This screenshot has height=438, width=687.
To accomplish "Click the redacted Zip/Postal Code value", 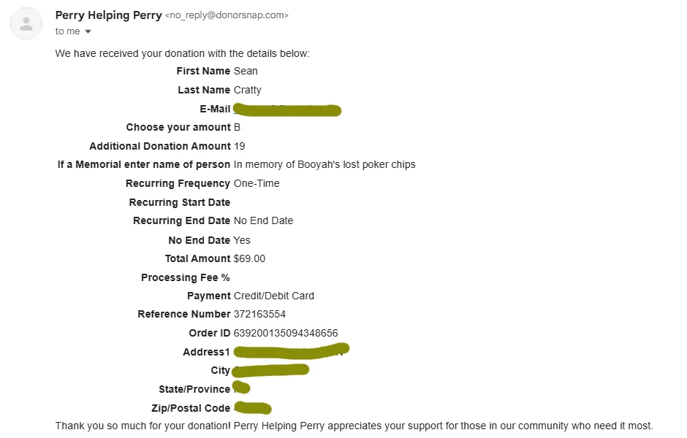I will point(252,408).
